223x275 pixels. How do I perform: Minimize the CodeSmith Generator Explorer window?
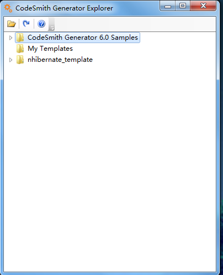pyautogui.click(x=167, y=6)
